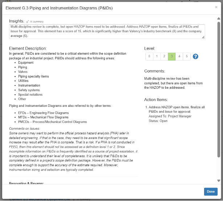Click the 'Comments on Issues:' italic heading
Viewport: 223px width, 201px height.
coord(24,129)
